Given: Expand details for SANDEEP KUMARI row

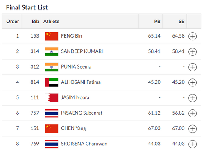Looking at the screenshot, I should pos(193,52).
